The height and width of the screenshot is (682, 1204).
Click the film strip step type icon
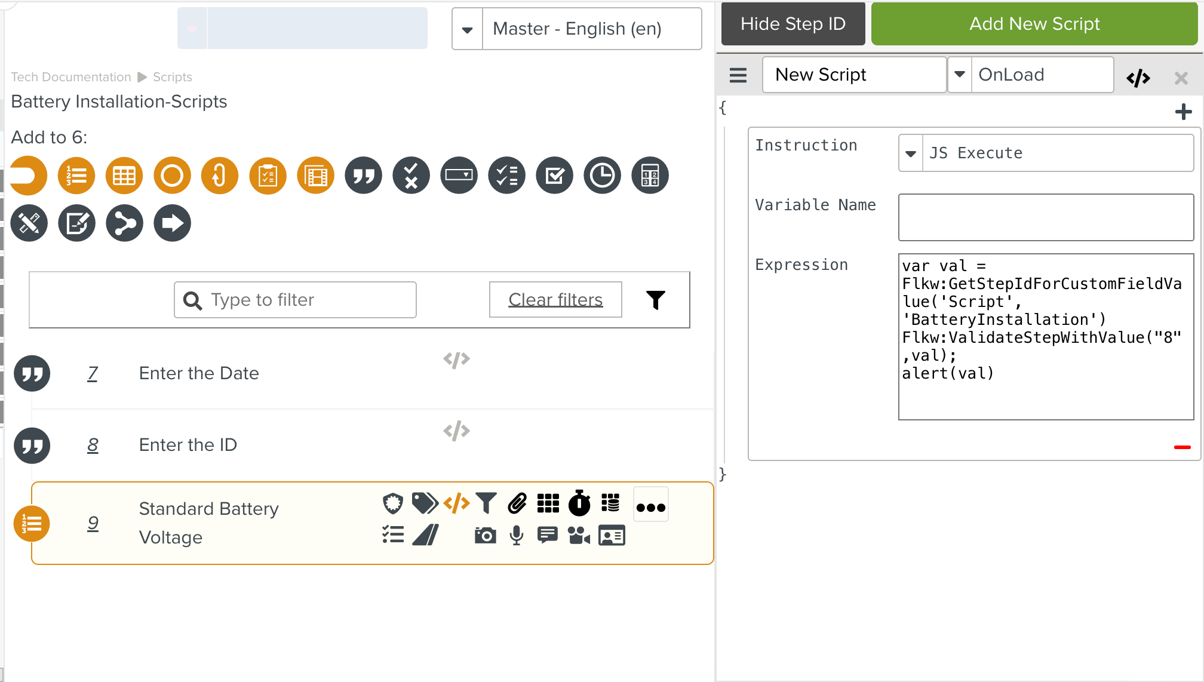(315, 175)
